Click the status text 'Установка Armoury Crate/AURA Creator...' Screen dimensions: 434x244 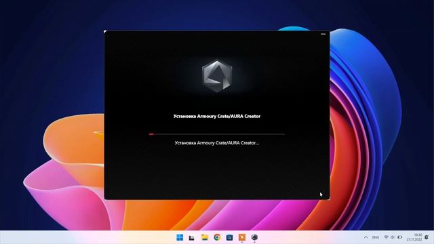pyautogui.click(x=217, y=143)
